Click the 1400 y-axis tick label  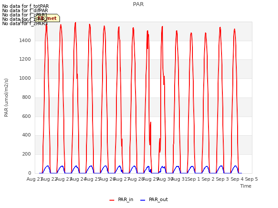click(25, 40)
